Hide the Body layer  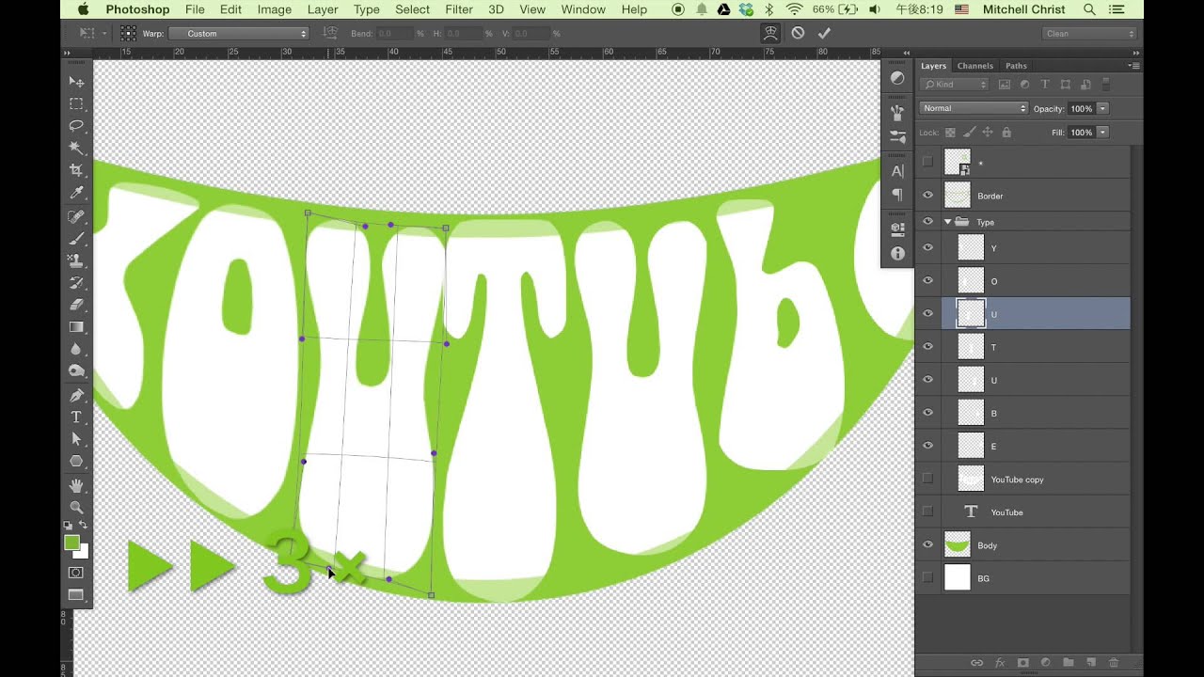coord(927,545)
